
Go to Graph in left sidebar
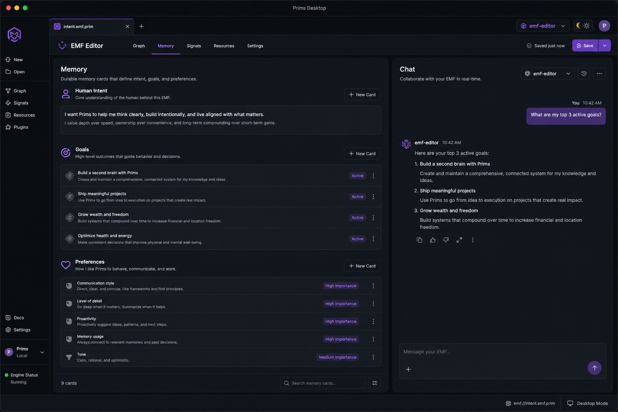tap(16, 91)
